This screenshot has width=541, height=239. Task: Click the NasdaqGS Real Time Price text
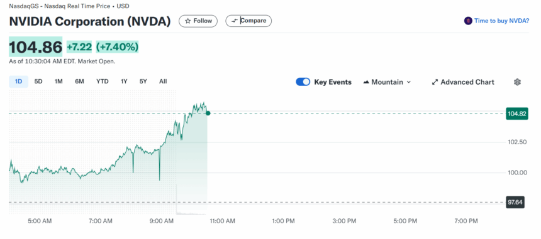coord(69,6)
